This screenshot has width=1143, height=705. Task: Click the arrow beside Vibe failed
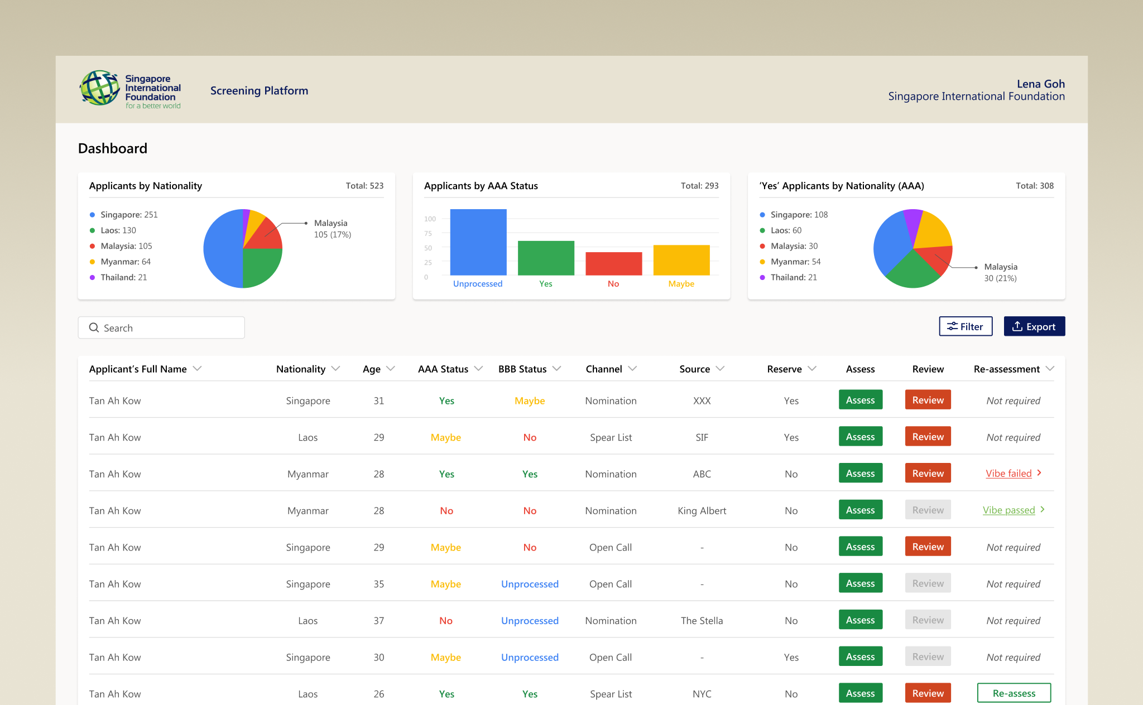pyautogui.click(x=1040, y=473)
